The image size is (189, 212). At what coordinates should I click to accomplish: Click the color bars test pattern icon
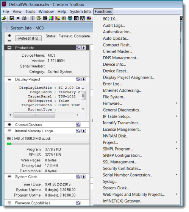[x=52, y=18]
